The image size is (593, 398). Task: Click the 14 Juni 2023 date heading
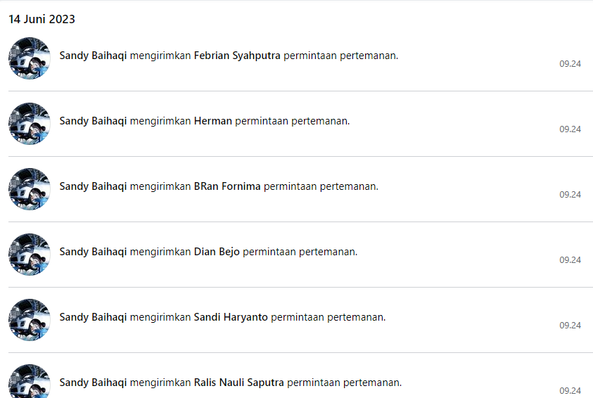click(x=42, y=19)
